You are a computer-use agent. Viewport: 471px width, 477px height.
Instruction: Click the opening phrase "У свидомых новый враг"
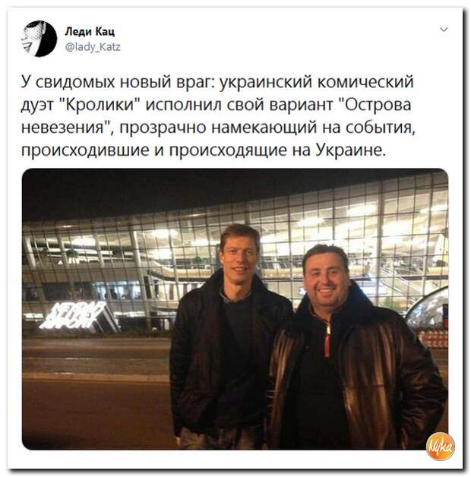[119, 82]
